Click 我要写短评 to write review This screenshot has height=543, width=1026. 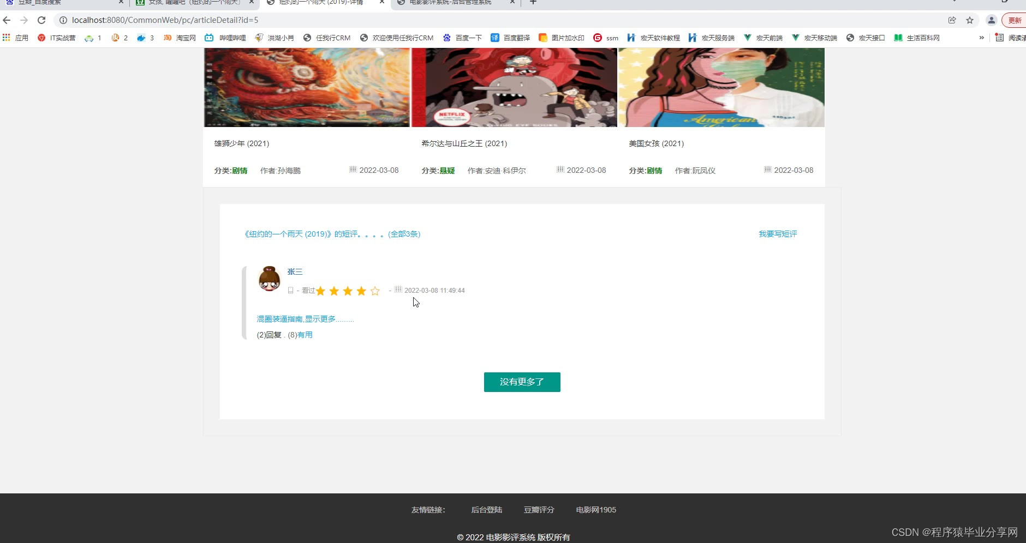click(x=778, y=234)
